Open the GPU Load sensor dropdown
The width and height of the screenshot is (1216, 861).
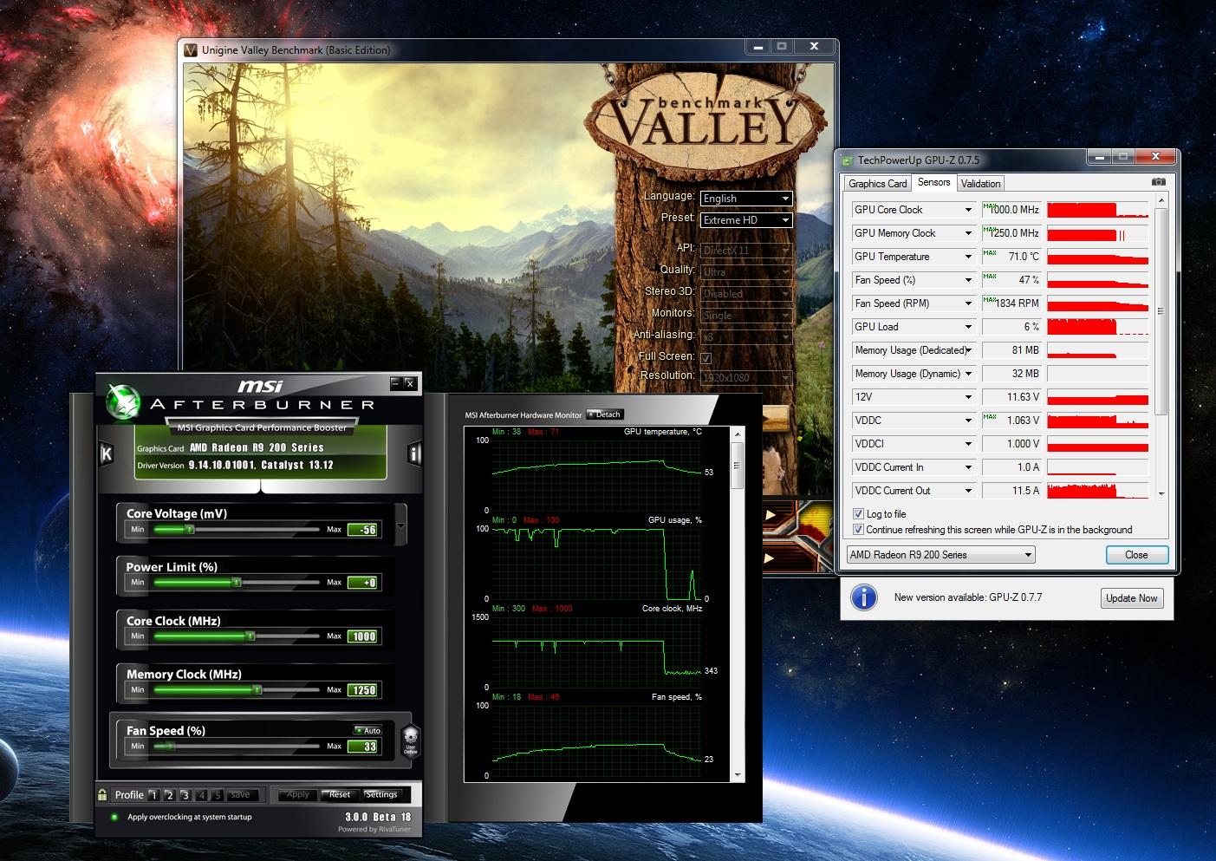point(968,327)
